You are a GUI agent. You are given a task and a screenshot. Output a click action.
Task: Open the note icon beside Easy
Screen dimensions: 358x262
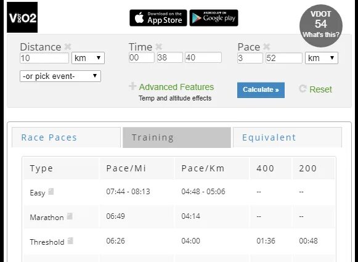(51, 192)
